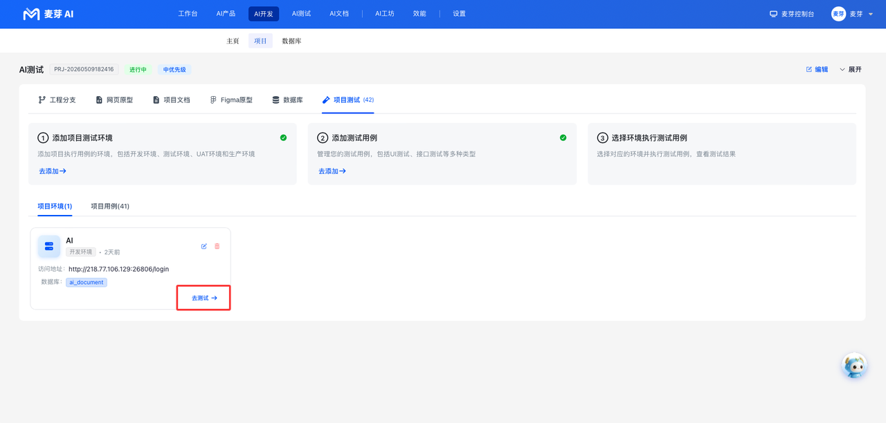This screenshot has height=423, width=886.
Task: Open the robot assistant floating icon
Action: (x=855, y=365)
